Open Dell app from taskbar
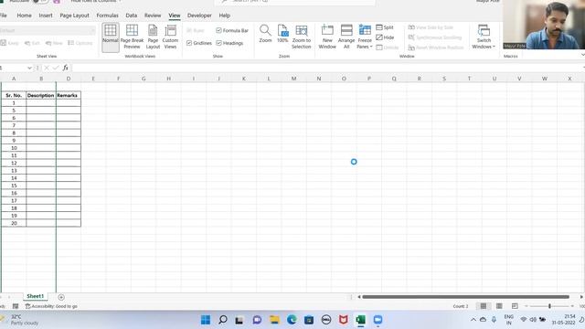Viewport: 585px width, 329px height. pyautogui.click(x=326, y=320)
